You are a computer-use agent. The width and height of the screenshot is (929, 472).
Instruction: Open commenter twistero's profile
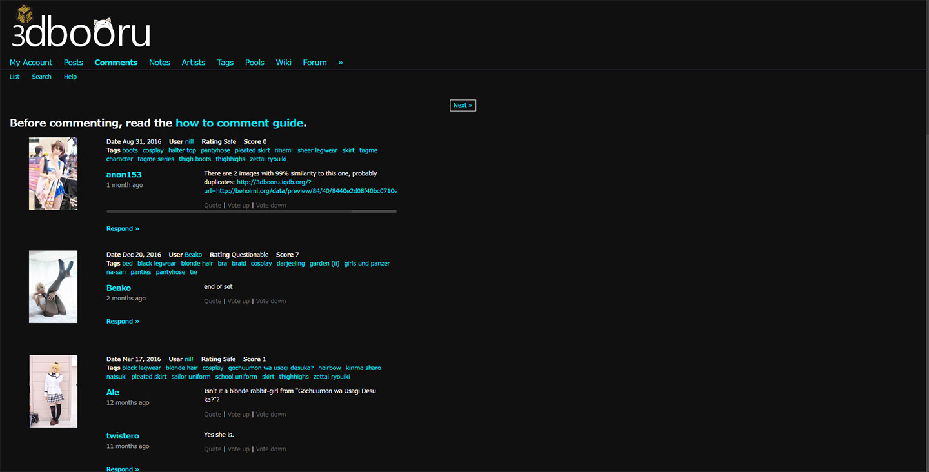click(x=123, y=437)
